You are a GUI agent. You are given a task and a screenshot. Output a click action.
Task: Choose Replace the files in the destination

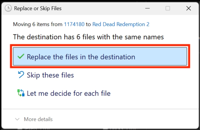point(100,56)
